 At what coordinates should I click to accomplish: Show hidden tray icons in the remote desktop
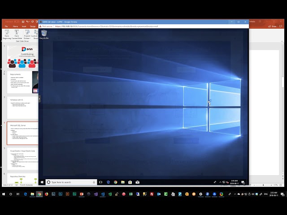click(220, 182)
